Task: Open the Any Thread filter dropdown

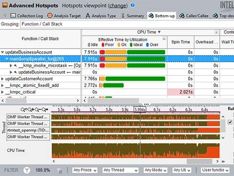Action: 120,170
